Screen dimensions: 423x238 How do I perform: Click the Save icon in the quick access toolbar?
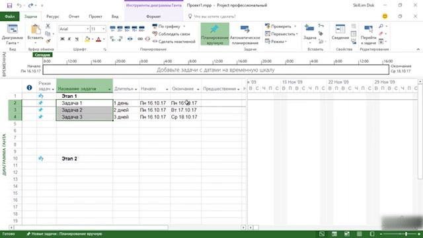[x=9, y=5]
